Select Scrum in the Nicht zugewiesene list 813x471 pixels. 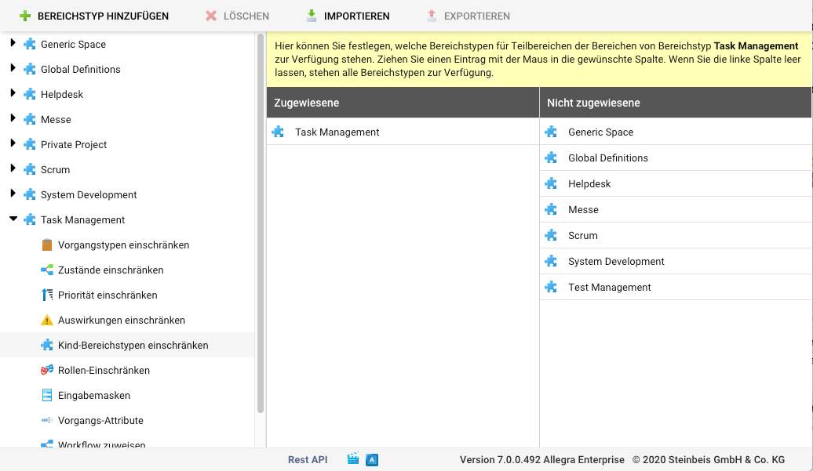click(x=583, y=236)
